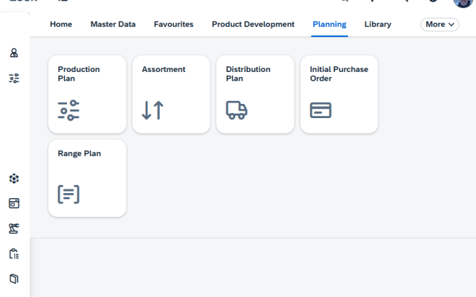
Task: Open the book icon in the sidebar
Action: 14,278
